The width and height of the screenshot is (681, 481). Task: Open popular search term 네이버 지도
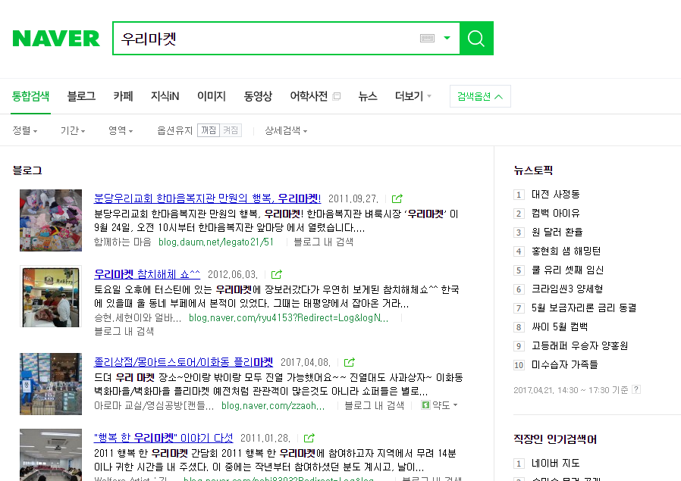[555, 464]
